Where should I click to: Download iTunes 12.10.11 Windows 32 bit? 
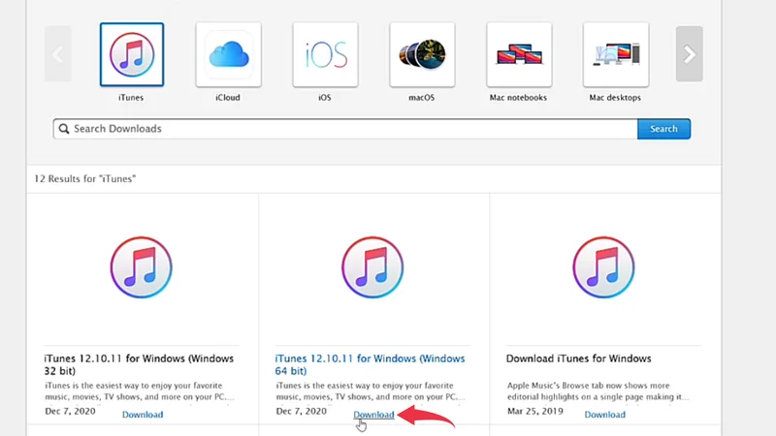143,415
